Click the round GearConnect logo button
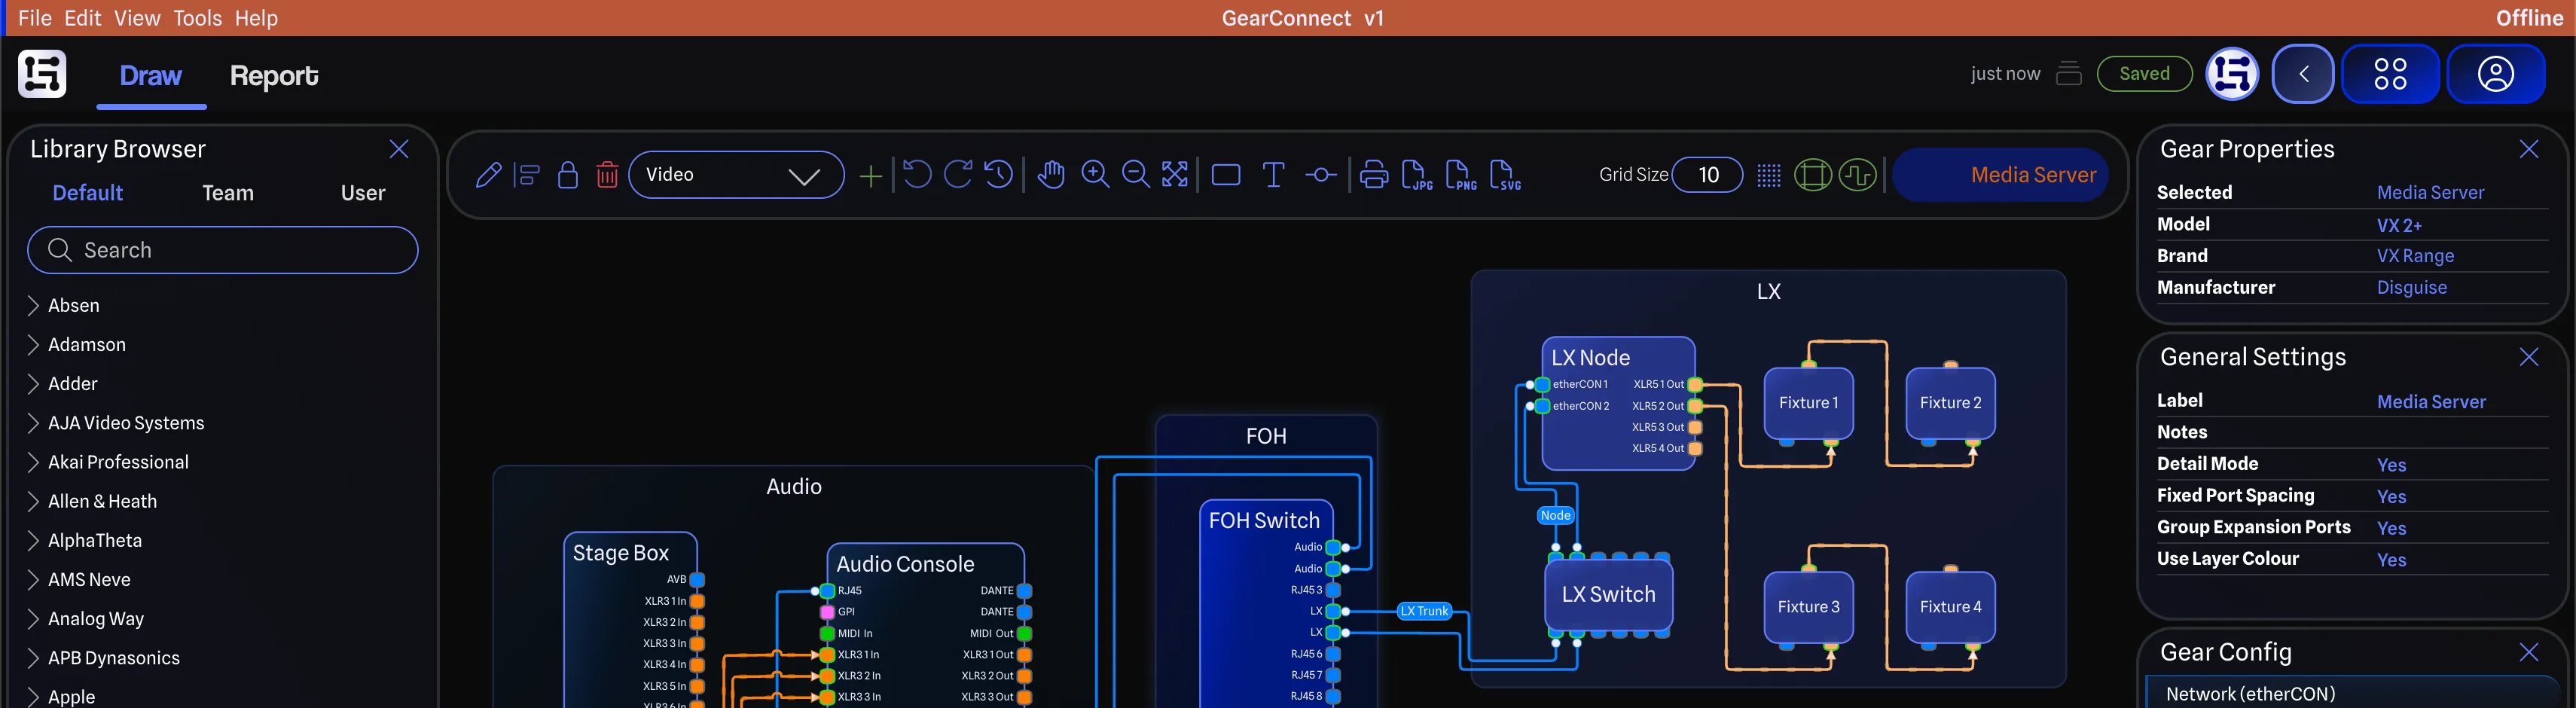 tap(2232, 74)
